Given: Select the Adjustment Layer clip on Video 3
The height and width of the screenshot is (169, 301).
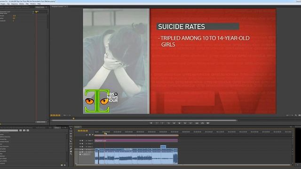Looking at the screenshot, I should 136,141.
